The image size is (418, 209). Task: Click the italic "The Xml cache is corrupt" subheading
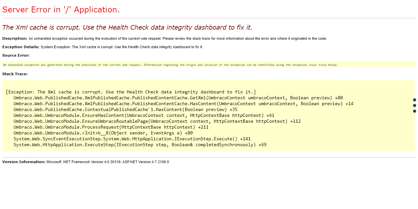[x=127, y=27]
